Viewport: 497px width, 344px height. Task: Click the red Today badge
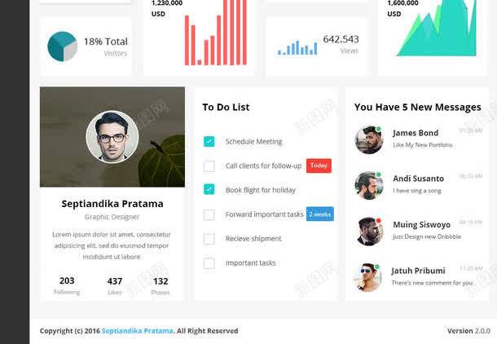point(319,165)
